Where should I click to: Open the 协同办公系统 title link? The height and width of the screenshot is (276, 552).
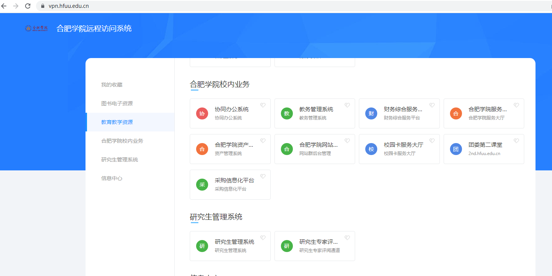pyautogui.click(x=232, y=109)
